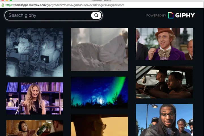Select the blonde woman at bar GIF
The image size is (204, 136).
pos(35,98)
